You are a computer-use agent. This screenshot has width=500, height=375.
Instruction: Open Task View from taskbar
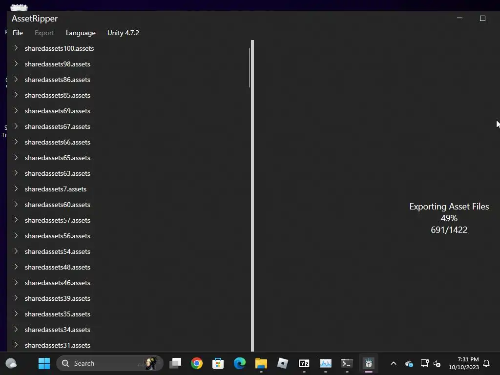coord(175,363)
